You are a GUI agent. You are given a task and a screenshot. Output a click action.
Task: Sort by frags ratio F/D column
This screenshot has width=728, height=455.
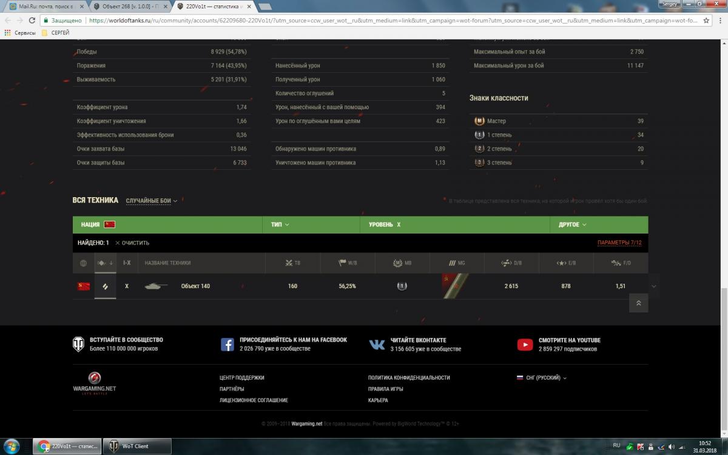coord(620,263)
